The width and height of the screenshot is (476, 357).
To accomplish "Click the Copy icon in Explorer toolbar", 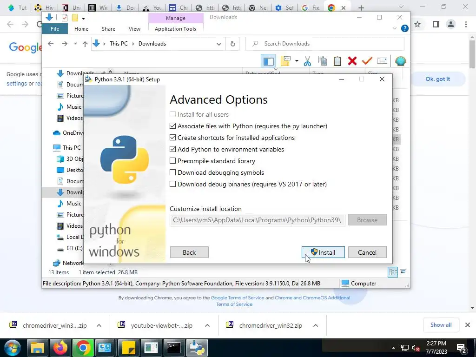I will pos(323,61).
